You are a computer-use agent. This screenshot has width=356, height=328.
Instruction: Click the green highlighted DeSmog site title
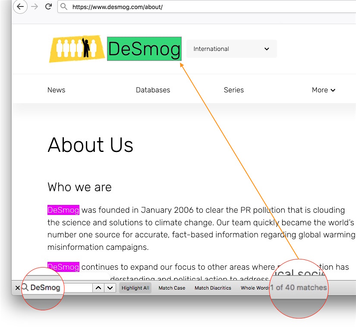(144, 49)
